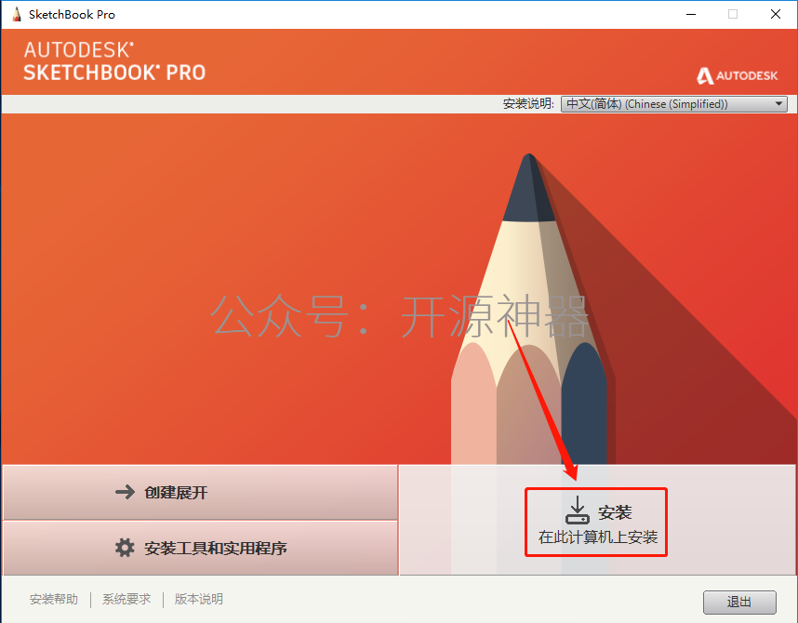This screenshot has width=798, height=623.
Task: Click the 退出 exit button
Action: point(739,603)
